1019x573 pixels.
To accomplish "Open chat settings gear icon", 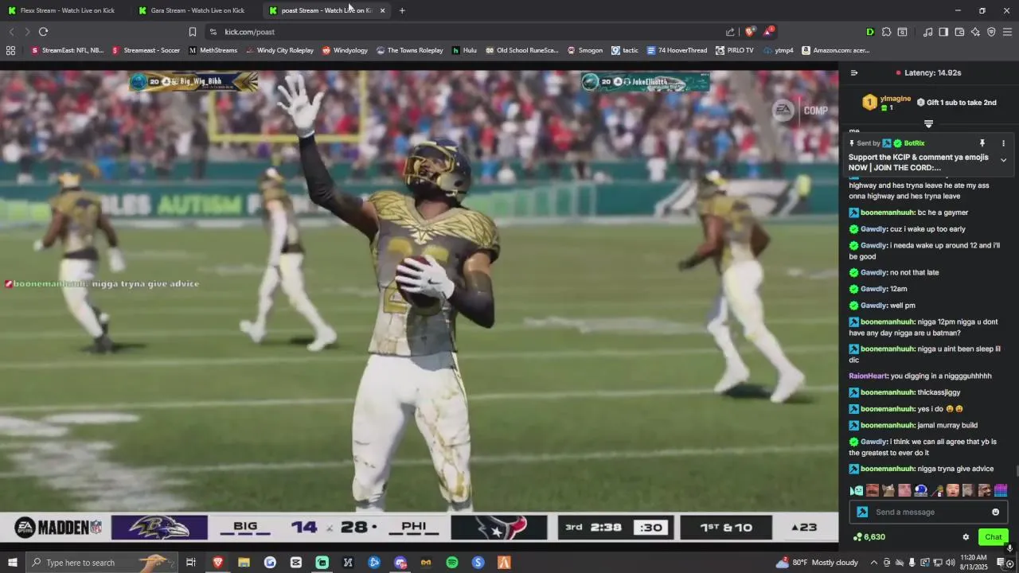I will click(966, 537).
